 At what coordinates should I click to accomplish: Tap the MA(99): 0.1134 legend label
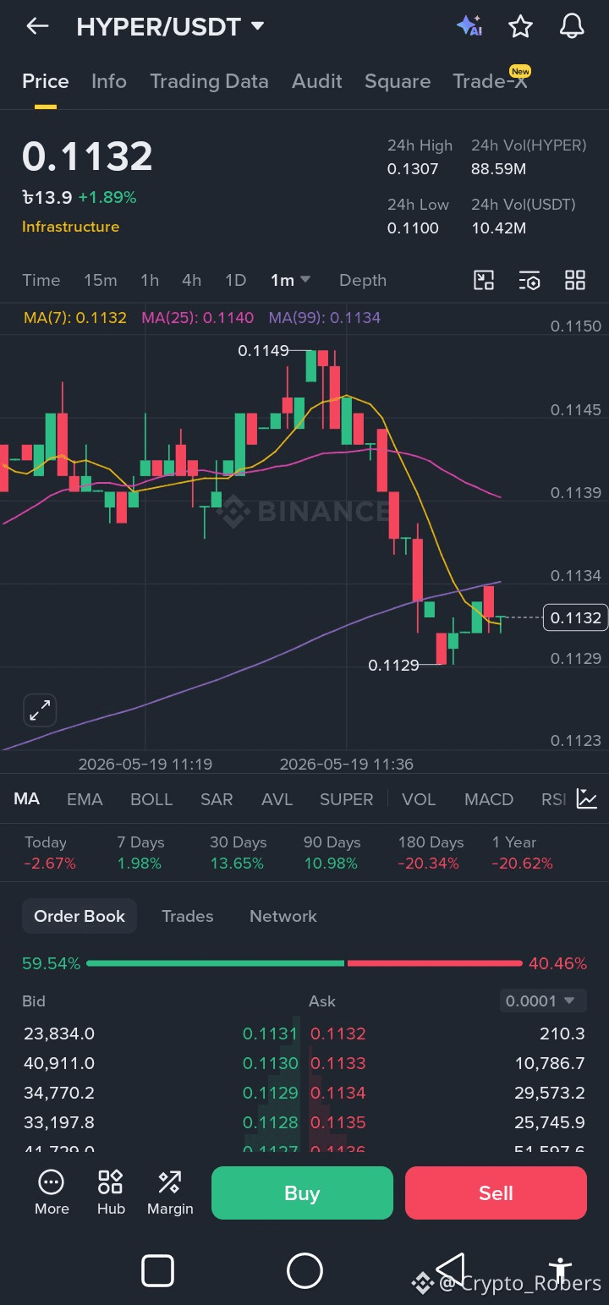pyautogui.click(x=325, y=318)
